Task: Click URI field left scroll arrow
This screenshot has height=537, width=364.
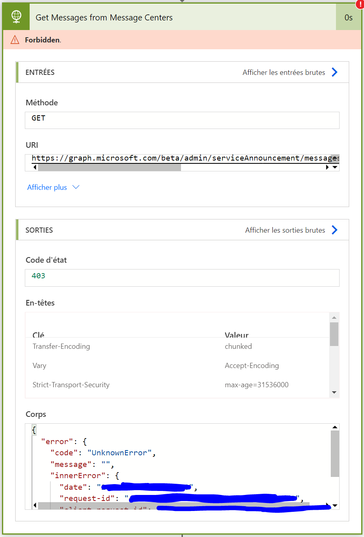Action: click(x=35, y=167)
